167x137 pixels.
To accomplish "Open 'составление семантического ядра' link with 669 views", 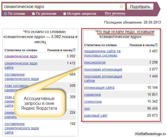I will coord(21,77).
